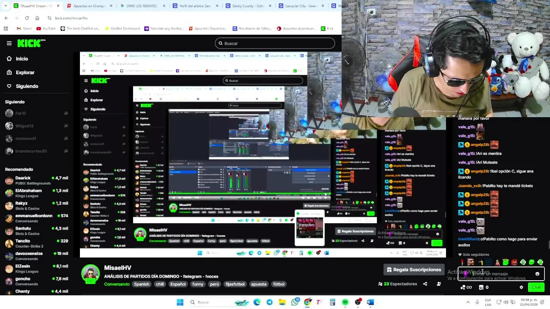The width and height of the screenshot is (550, 309).
Task: Expand the browser tab search dropdown
Action: (x=6, y=6)
